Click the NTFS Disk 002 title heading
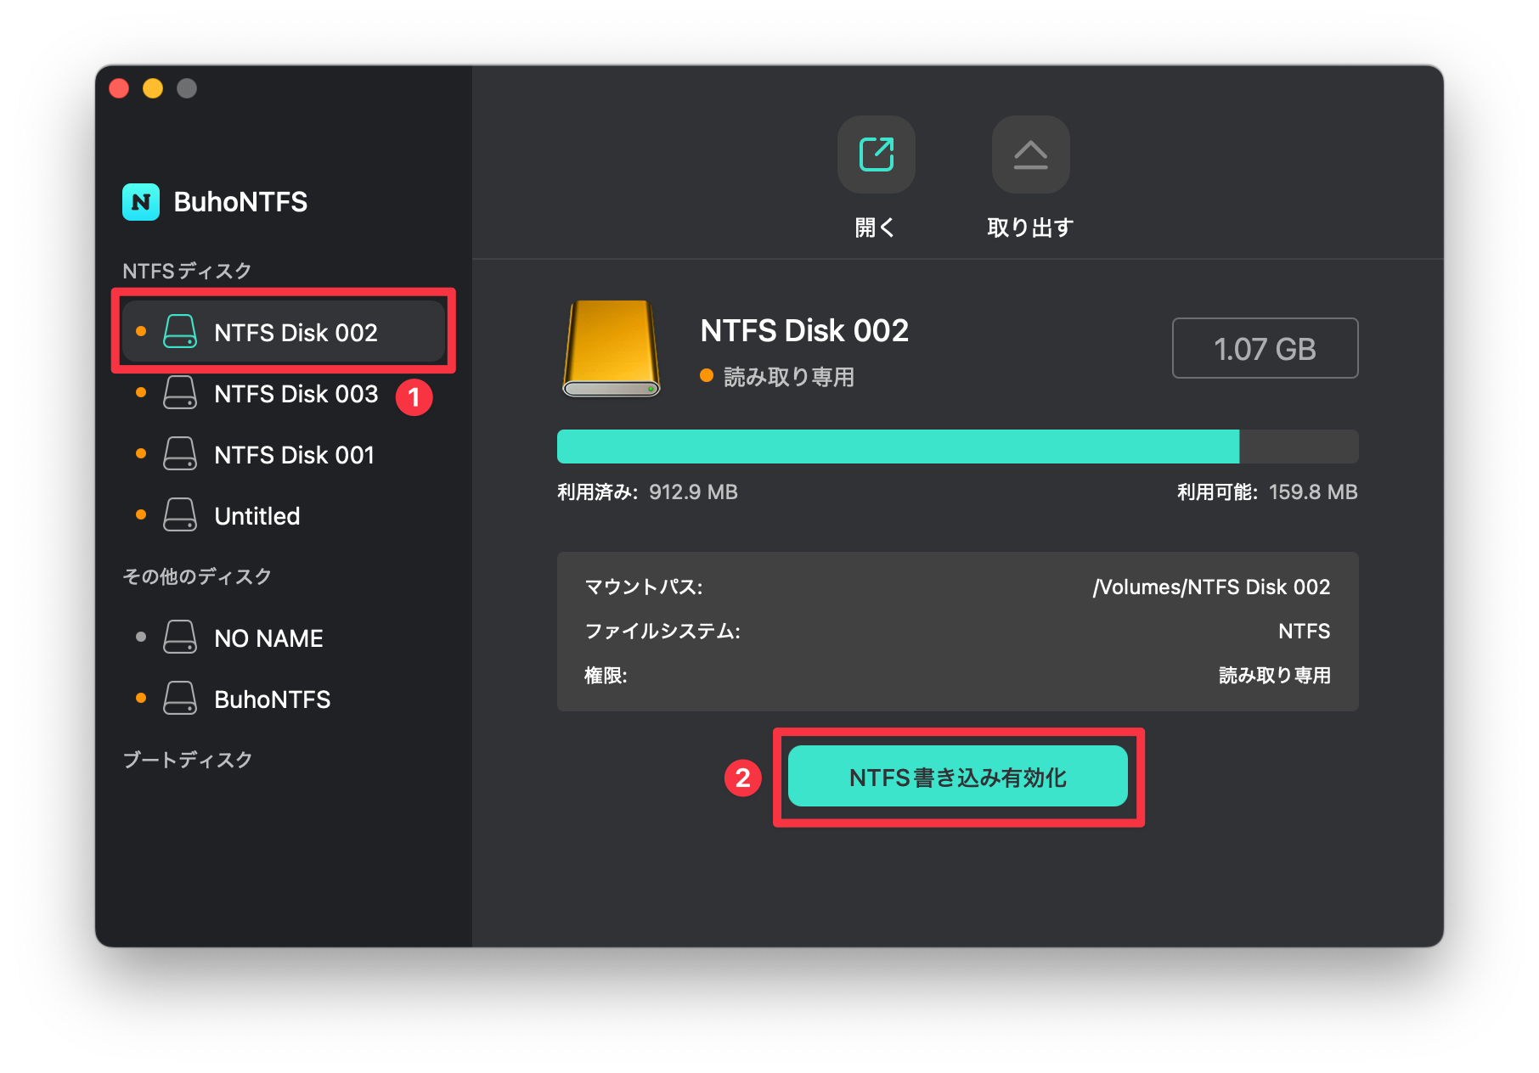Image resolution: width=1539 pixels, height=1073 pixels. (804, 330)
